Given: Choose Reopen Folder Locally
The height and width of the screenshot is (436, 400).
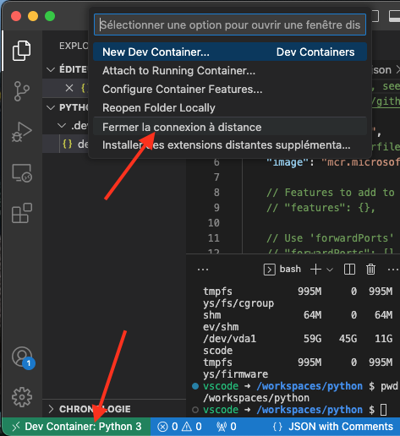Looking at the screenshot, I should pyautogui.click(x=230, y=107).
